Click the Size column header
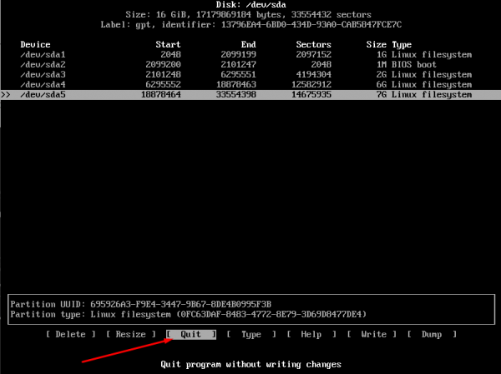Screen dimensions: 501x374 (x=376, y=44)
